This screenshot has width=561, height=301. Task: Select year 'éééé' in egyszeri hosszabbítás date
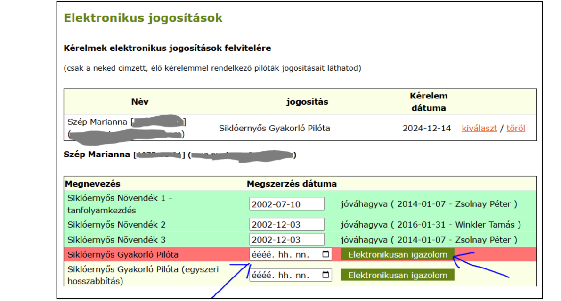tap(260, 275)
